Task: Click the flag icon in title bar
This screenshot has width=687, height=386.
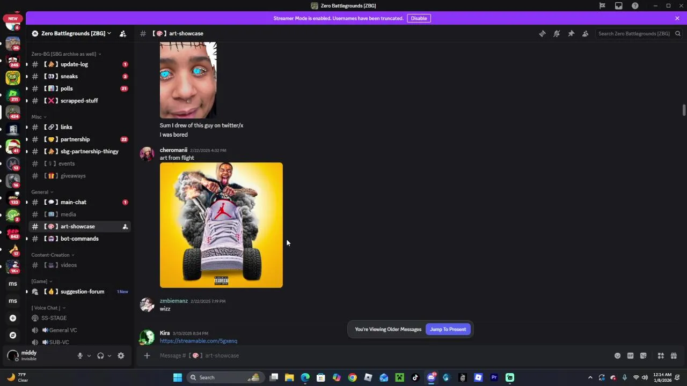Action: click(602, 6)
